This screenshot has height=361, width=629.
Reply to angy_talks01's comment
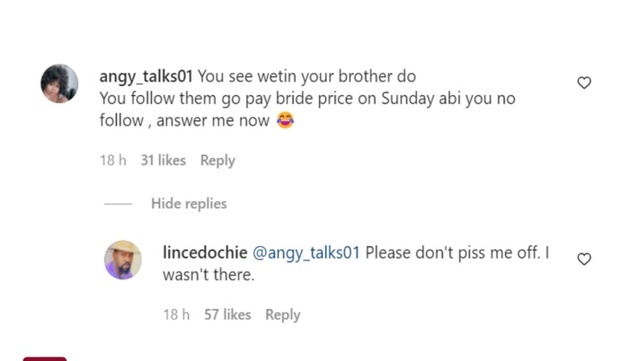[x=217, y=161]
